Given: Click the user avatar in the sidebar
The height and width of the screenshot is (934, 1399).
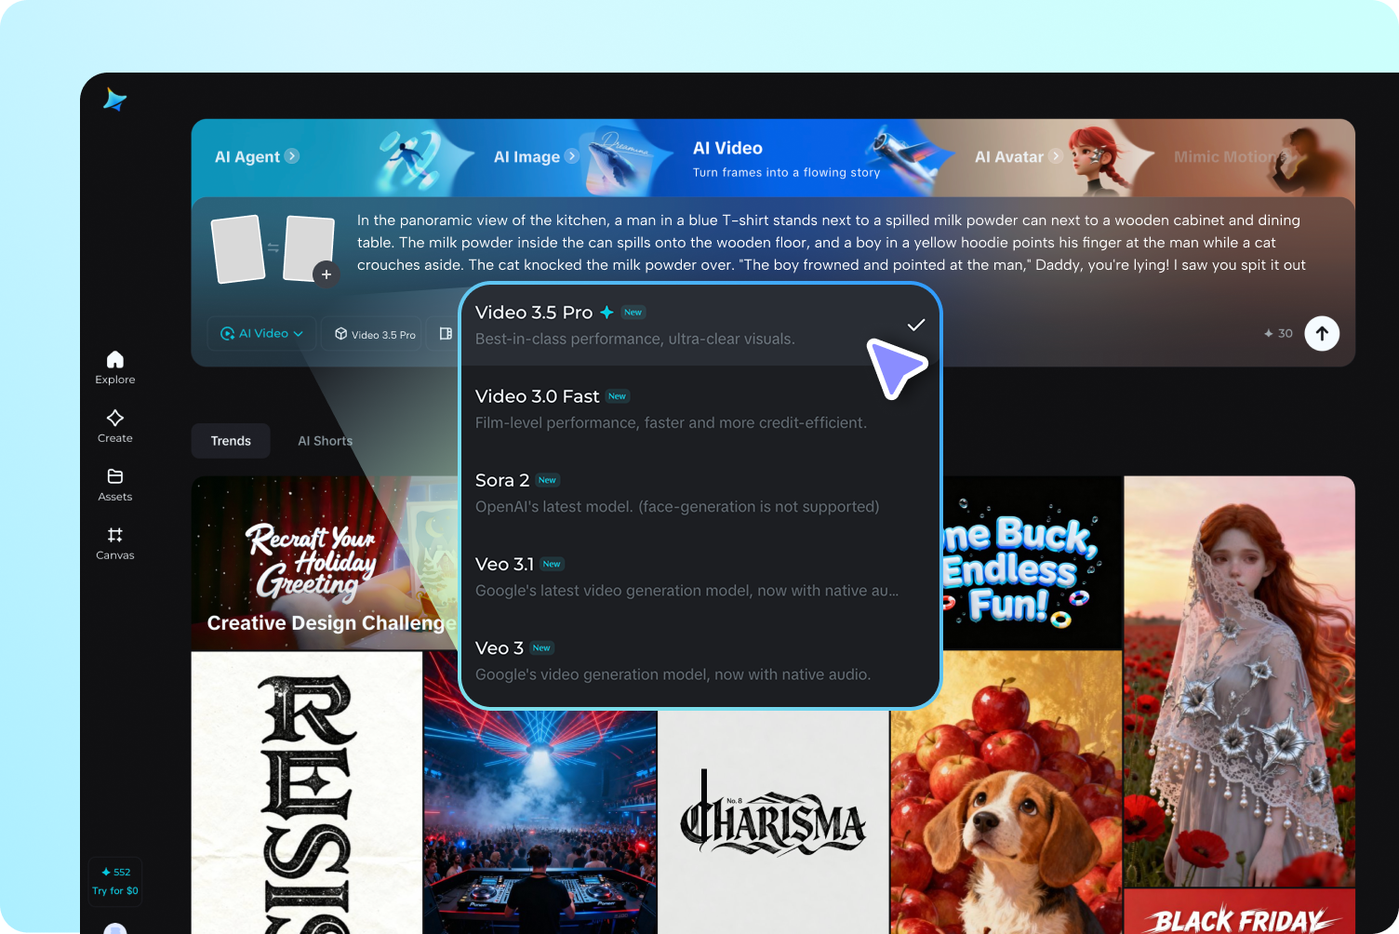Looking at the screenshot, I should (115, 928).
